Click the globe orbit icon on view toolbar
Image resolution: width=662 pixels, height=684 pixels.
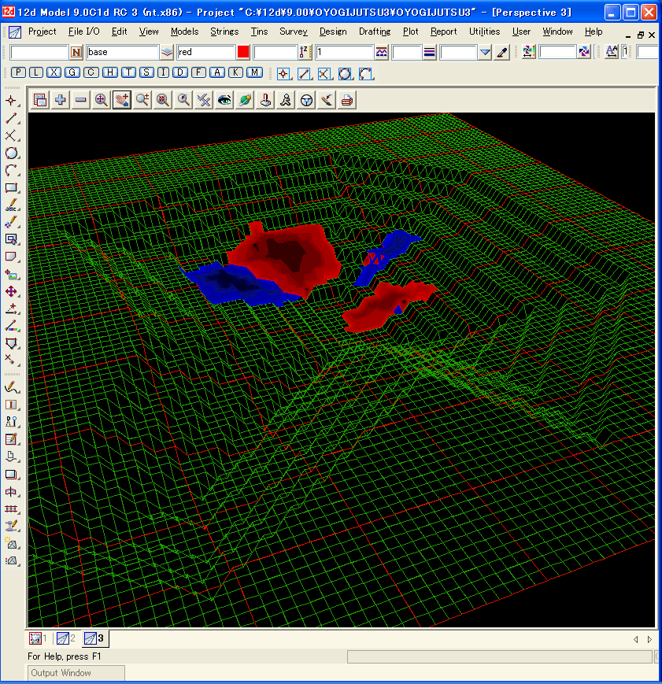click(245, 100)
